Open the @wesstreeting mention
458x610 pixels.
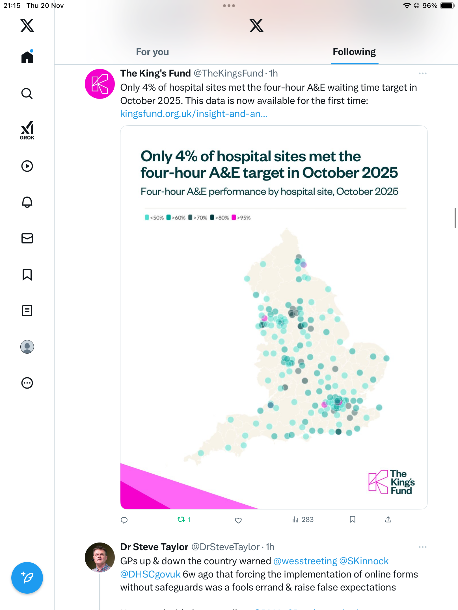pos(305,561)
